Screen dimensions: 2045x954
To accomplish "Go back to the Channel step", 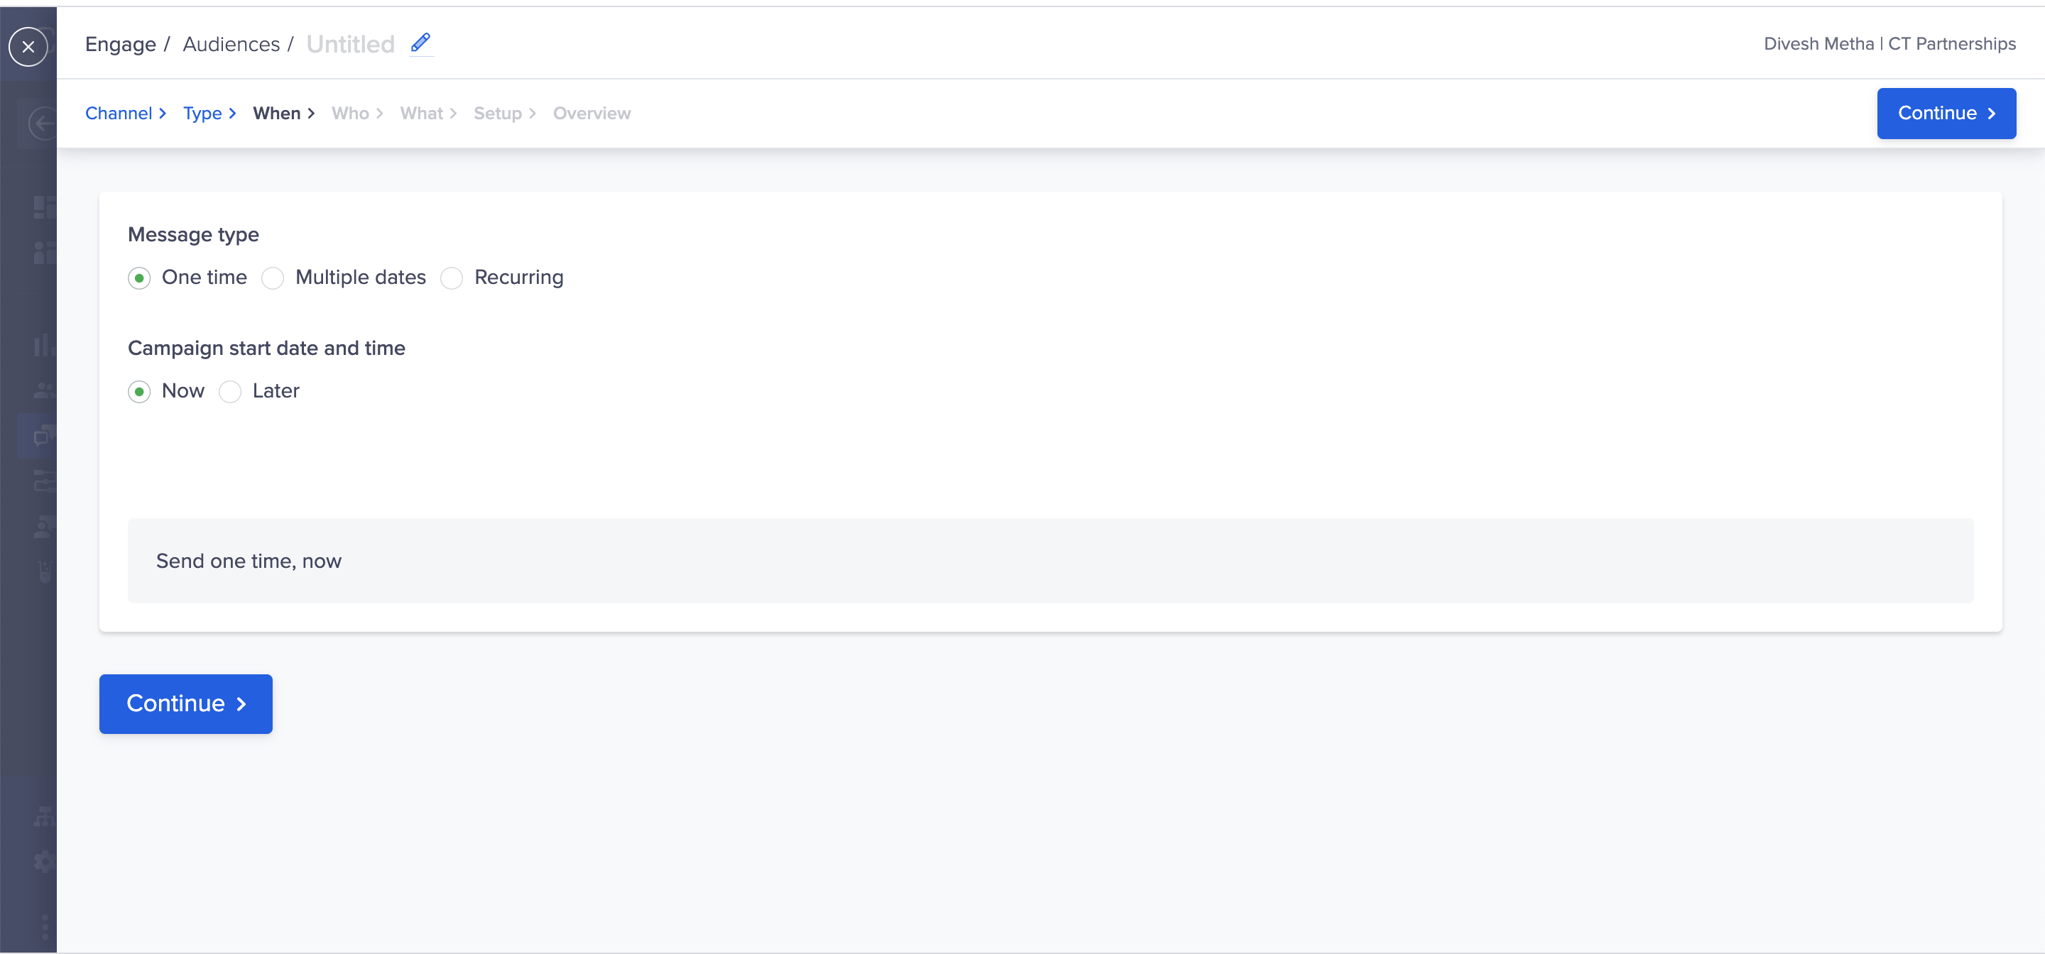I will (119, 114).
